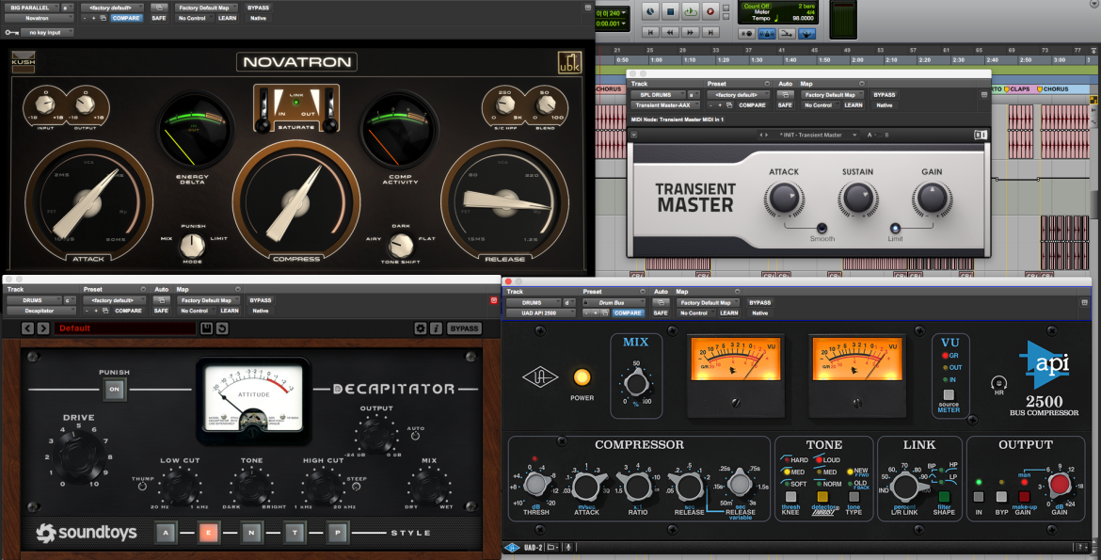Toggle the API 2500 Power light
1101x560 pixels.
(582, 377)
